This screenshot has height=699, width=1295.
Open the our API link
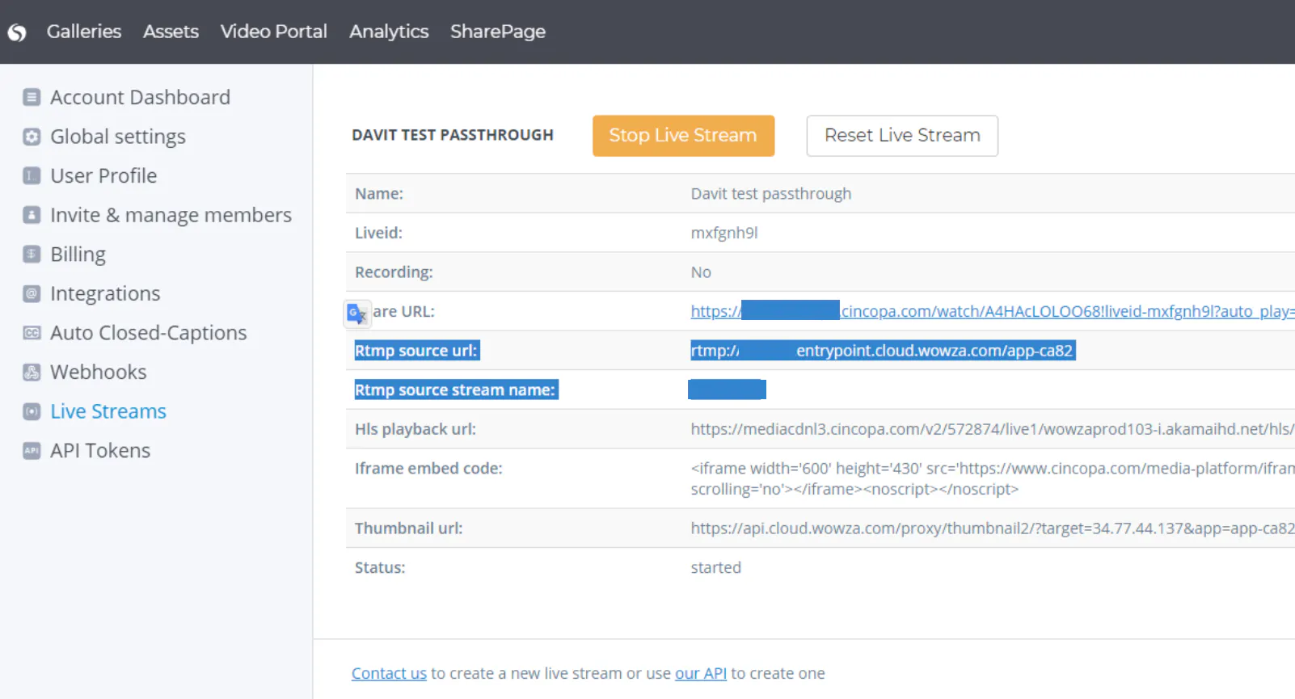(x=701, y=673)
